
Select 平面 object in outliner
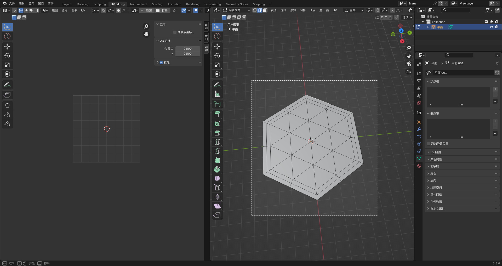point(440,27)
